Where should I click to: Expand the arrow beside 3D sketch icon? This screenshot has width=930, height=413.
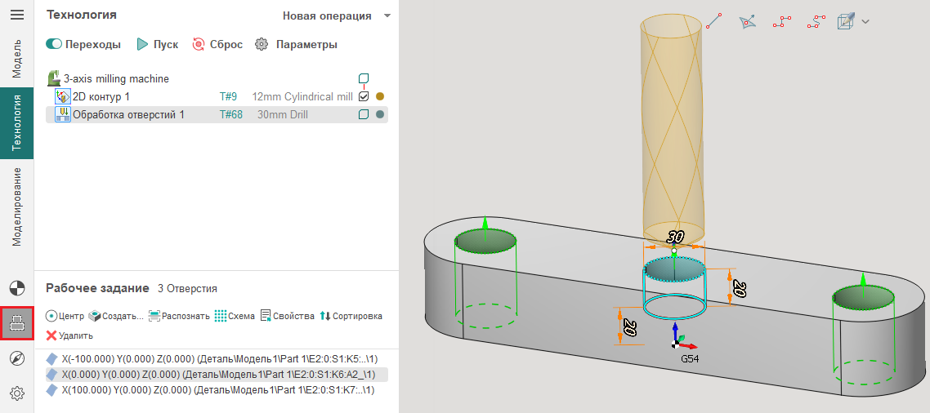865,22
